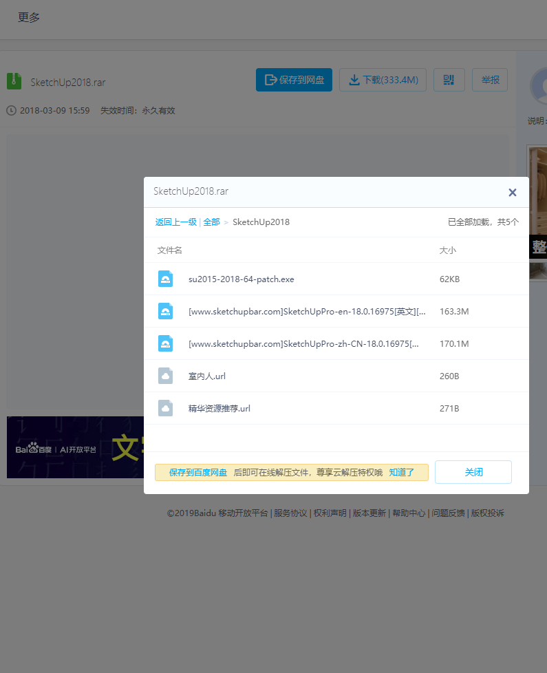547x673 pixels.
Task: Click the 271B size value
Action: (x=449, y=408)
